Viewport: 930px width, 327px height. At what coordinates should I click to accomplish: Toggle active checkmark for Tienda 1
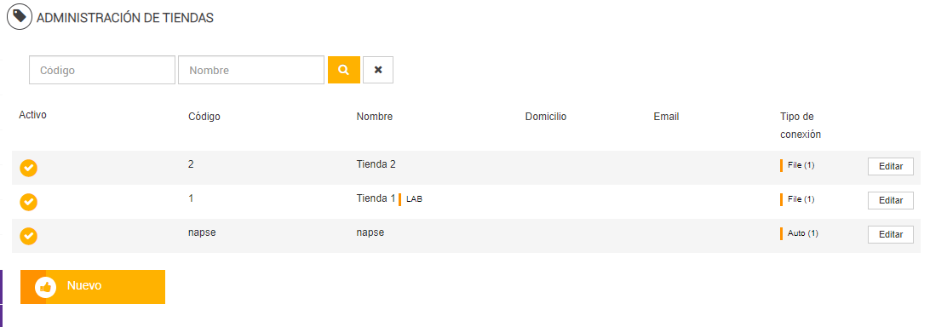click(x=28, y=202)
